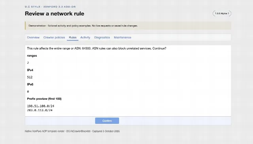253x144 pixels.
Task: Go to the Diagnostics tab
Action: [x=102, y=38]
